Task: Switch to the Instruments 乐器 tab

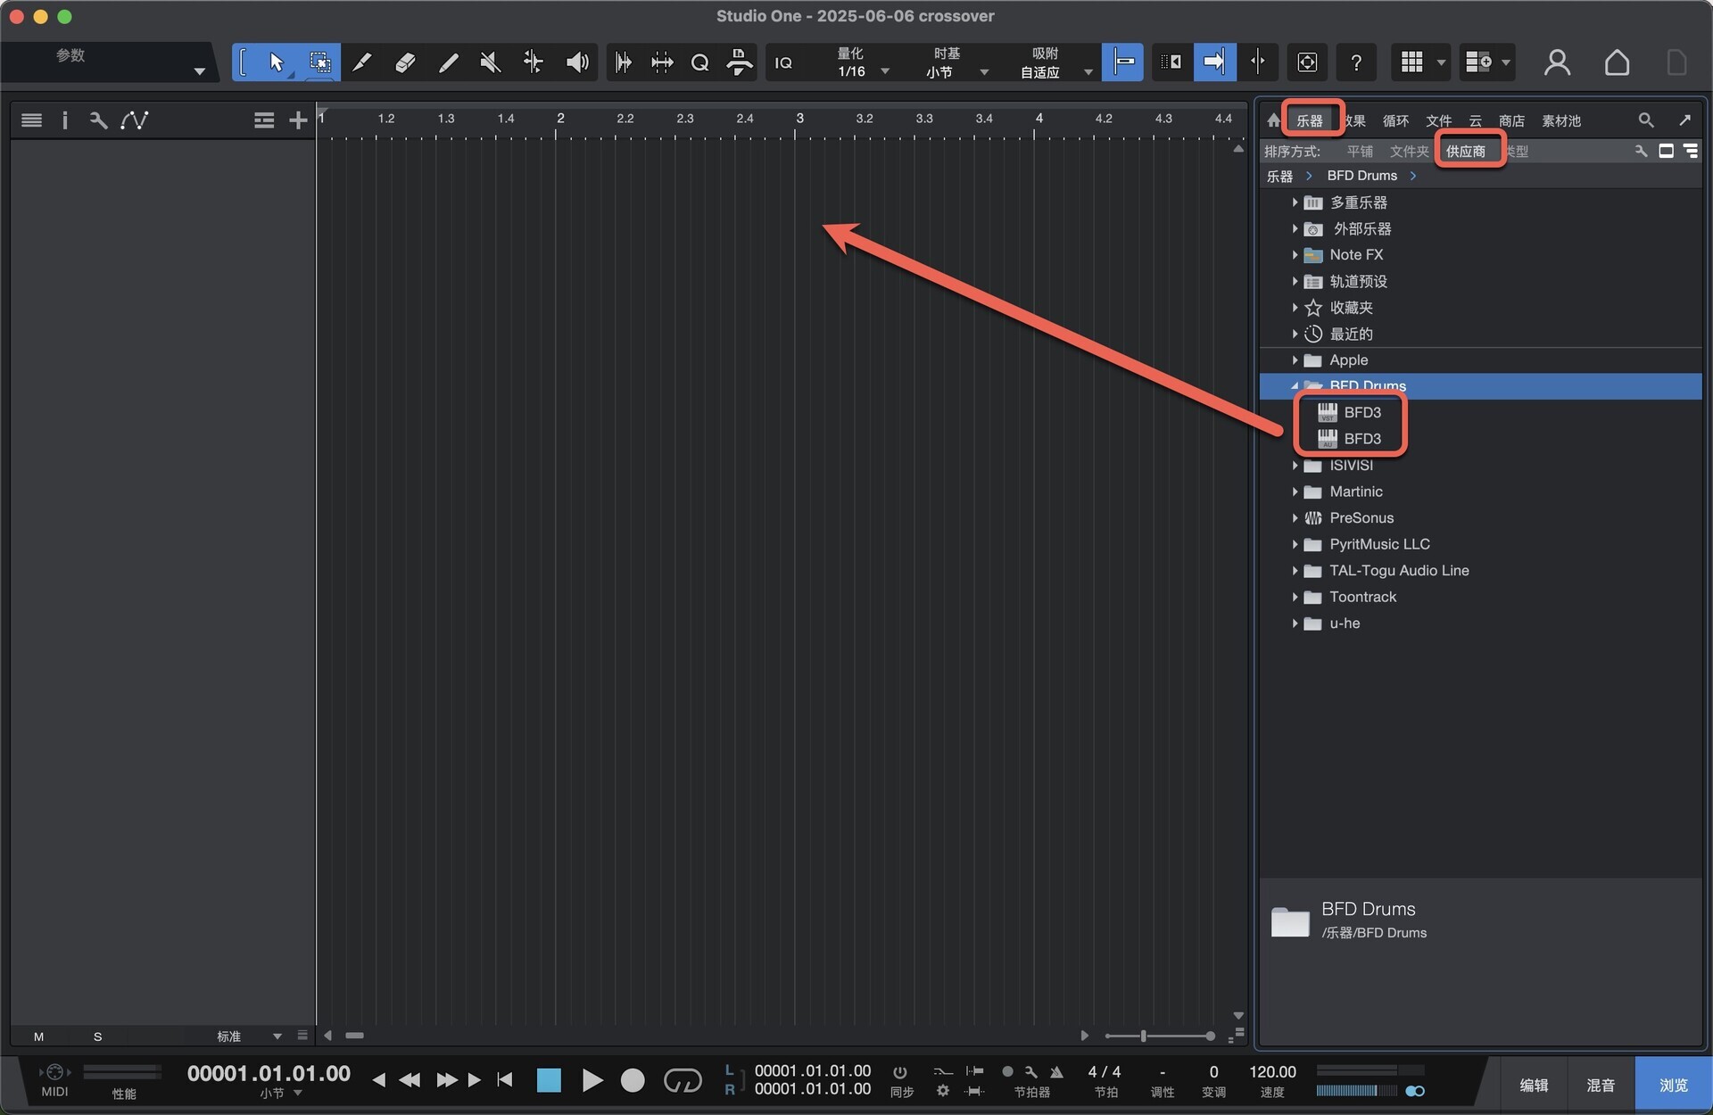Action: pyautogui.click(x=1309, y=120)
